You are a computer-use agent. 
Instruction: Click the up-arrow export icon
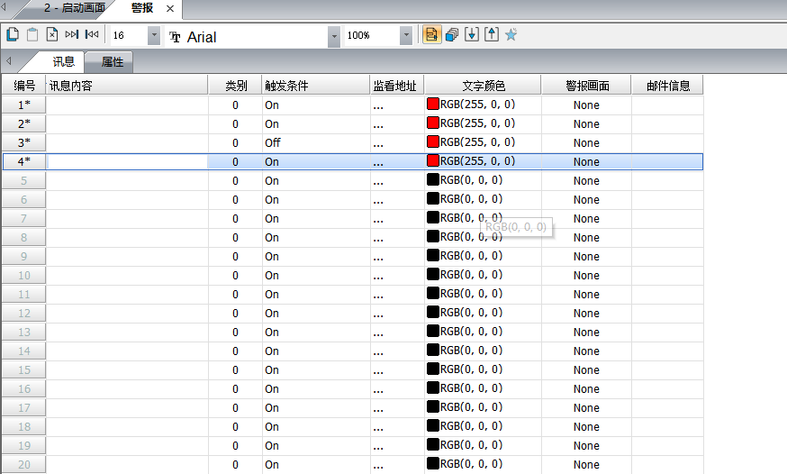[x=492, y=35]
